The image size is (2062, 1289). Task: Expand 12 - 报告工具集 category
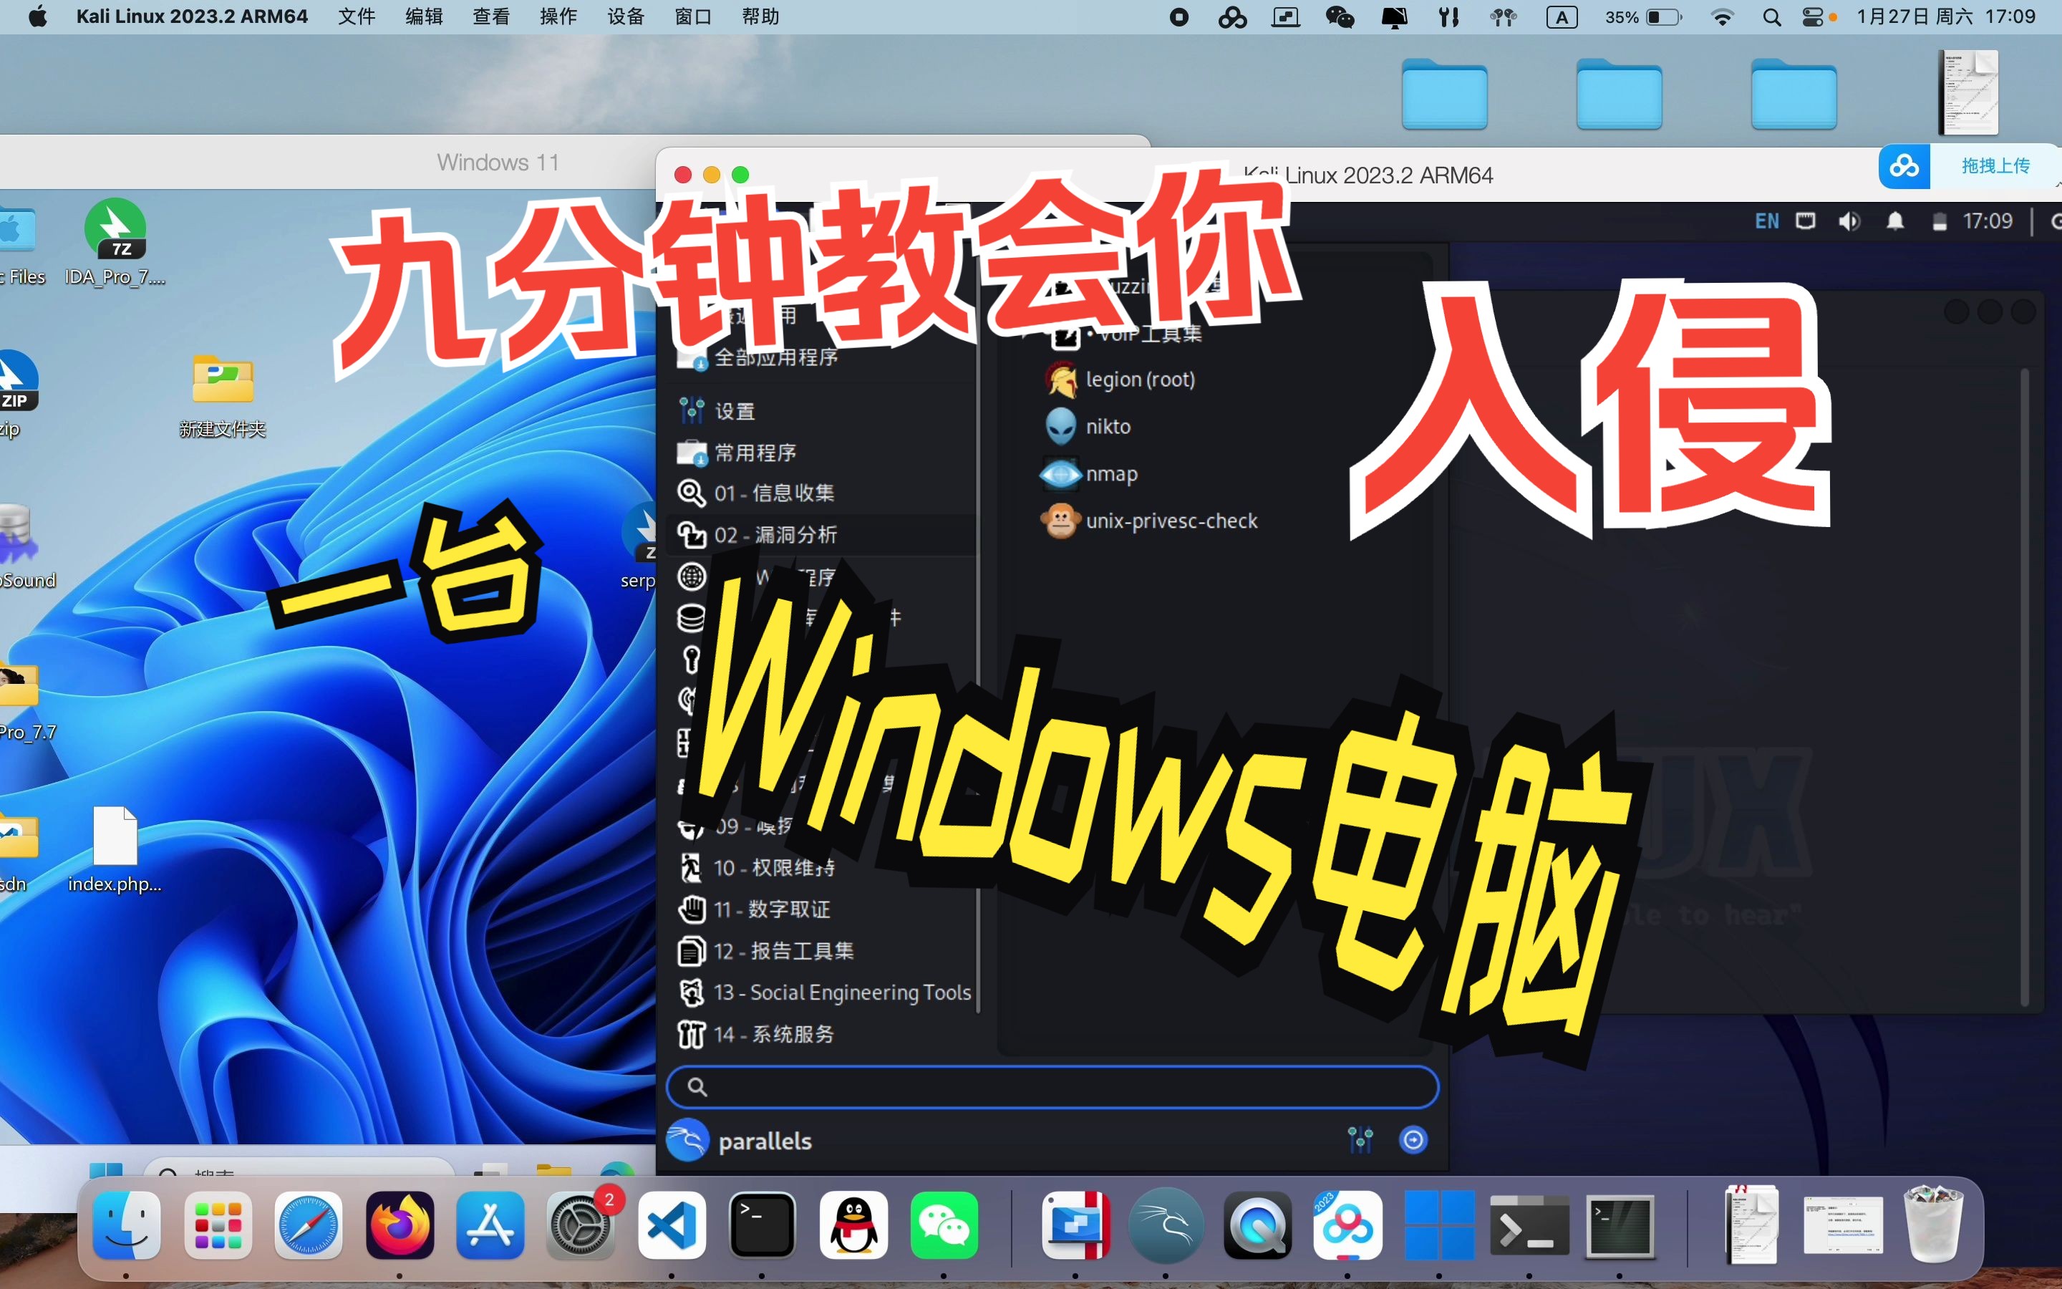click(x=822, y=950)
